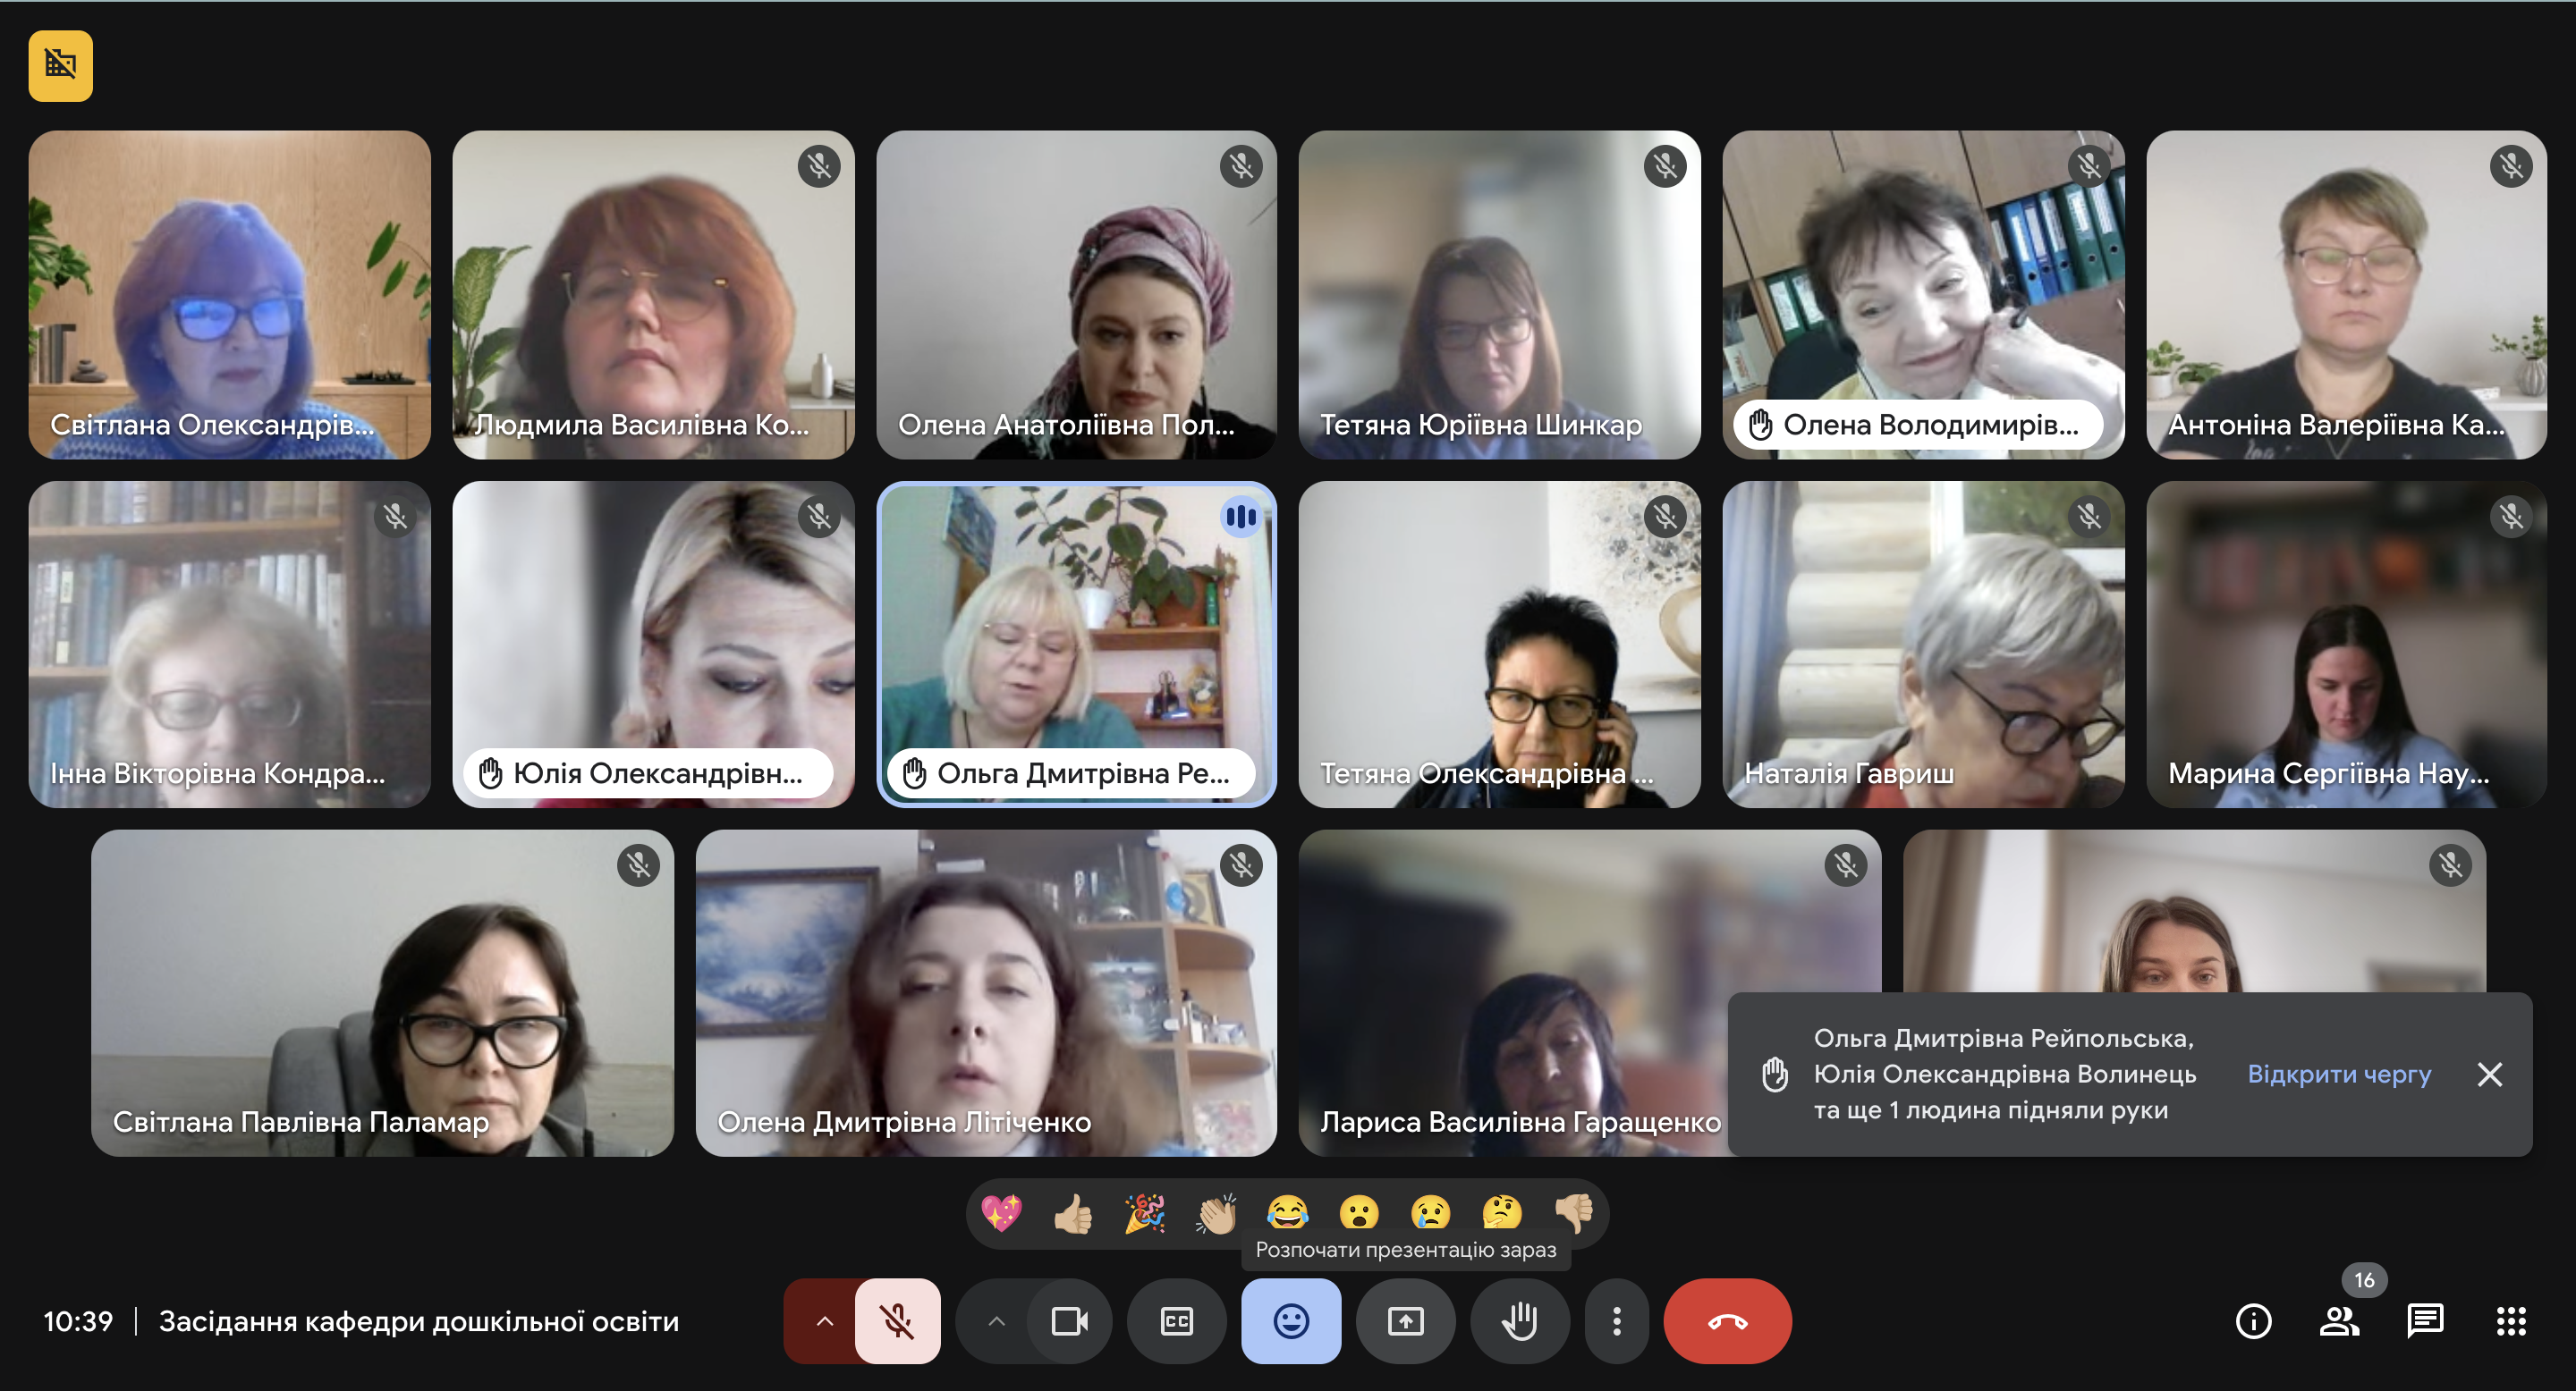The height and width of the screenshot is (1391, 2576).
Task: Expand audio settings chevron
Action: (824, 1321)
